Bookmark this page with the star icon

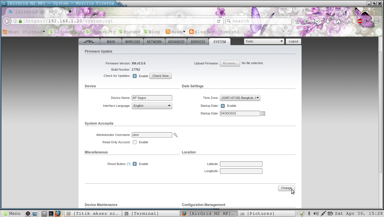[x=297, y=21]
